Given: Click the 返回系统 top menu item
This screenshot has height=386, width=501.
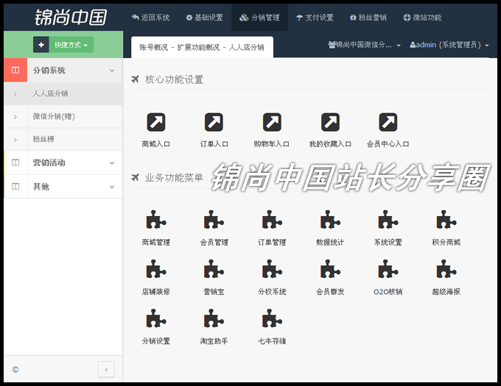Looking at the screenshot, I should click(x=150, y=18).
